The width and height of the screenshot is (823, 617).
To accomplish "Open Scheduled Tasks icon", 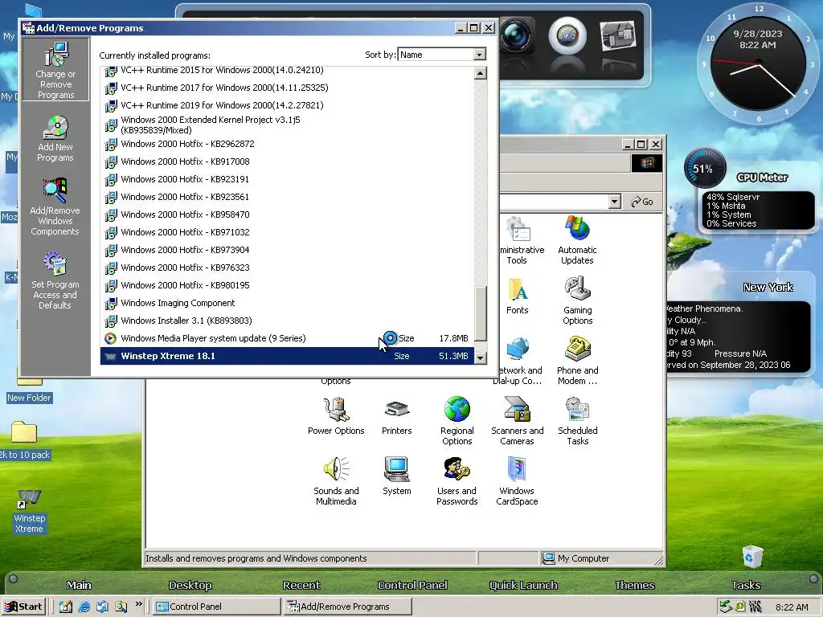I will tap(577, 421).
